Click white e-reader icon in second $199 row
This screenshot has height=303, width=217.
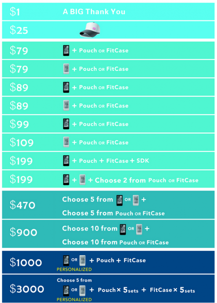pos(82,180)
